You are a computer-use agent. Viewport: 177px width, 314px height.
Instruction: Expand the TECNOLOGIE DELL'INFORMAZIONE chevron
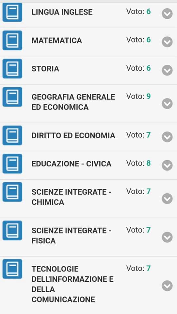point(167,286)
